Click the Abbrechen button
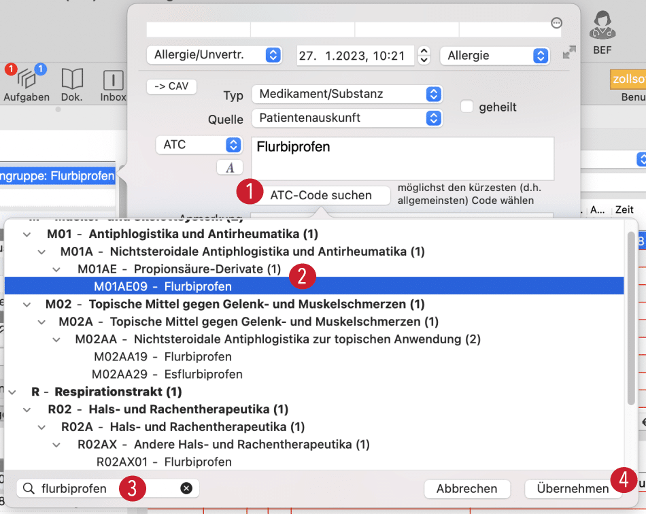Image resolution: width=646 pixels, height=514 pixels. coord(466,489)
